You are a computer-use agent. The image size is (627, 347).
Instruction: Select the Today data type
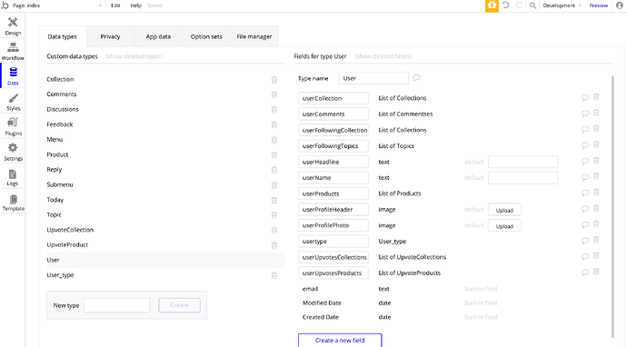click(55, 200)
